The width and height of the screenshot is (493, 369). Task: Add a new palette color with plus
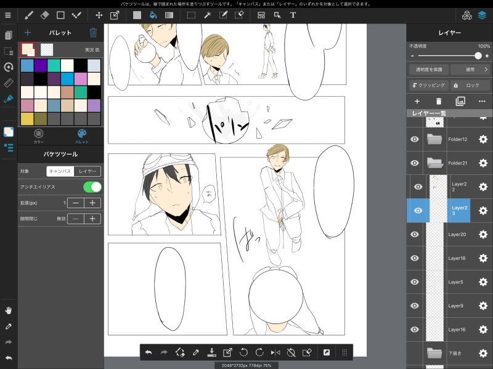coord(28,33)
